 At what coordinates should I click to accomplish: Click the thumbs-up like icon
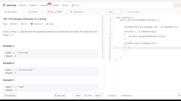point(12,24)
